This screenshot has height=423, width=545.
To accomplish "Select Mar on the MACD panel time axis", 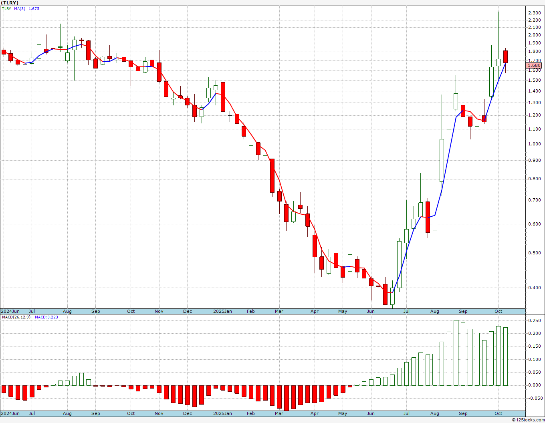I will pos(279,413).
